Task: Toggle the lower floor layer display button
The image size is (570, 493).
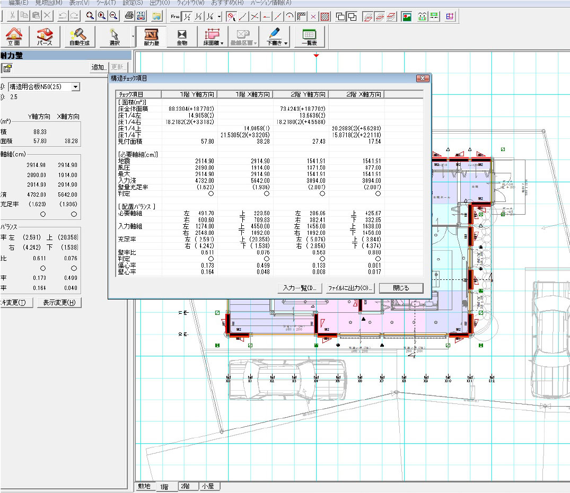Action: click(x=367, y=16)
